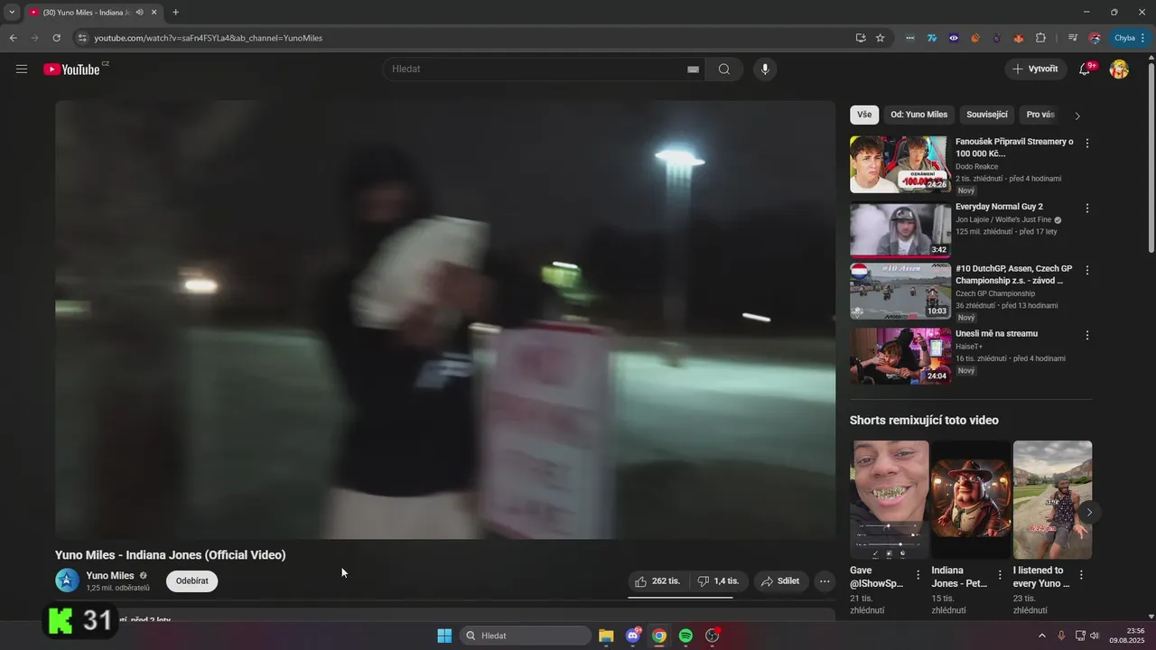Click the HaiseT+ channel name

(969, 347)
